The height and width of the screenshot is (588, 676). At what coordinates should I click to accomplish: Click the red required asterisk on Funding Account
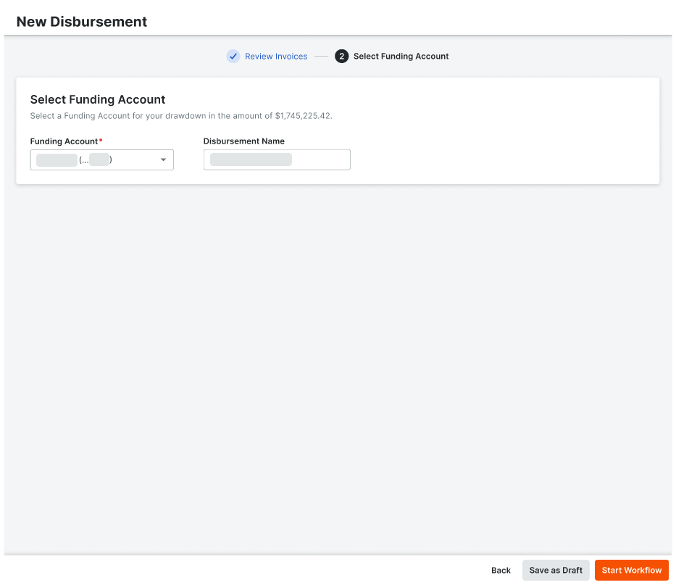tap(101, 141)
